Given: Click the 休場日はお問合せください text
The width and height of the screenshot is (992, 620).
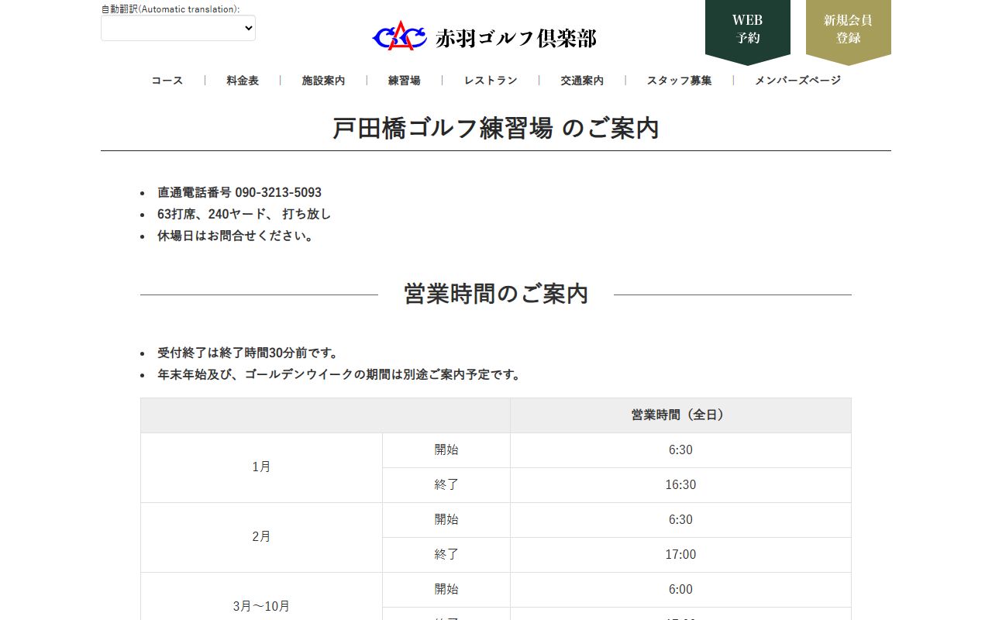Looking at the screenshot, I should [237, 236].
